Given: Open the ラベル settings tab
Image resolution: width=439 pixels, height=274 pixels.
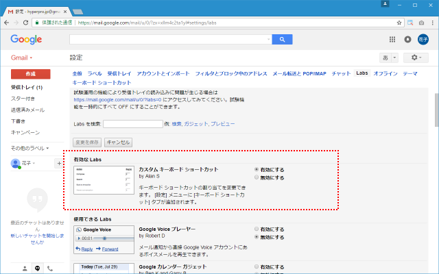Looking at the screenshot, I should 95,73.
